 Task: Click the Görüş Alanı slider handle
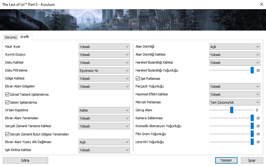coord(232,110)
